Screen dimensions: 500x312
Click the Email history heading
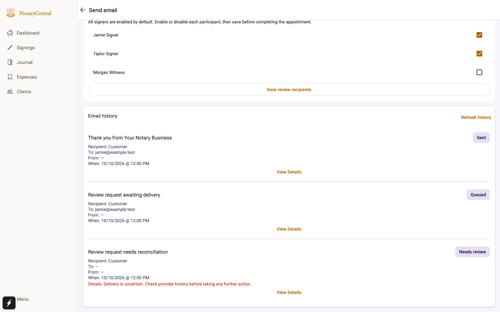(x=103, y=116)
